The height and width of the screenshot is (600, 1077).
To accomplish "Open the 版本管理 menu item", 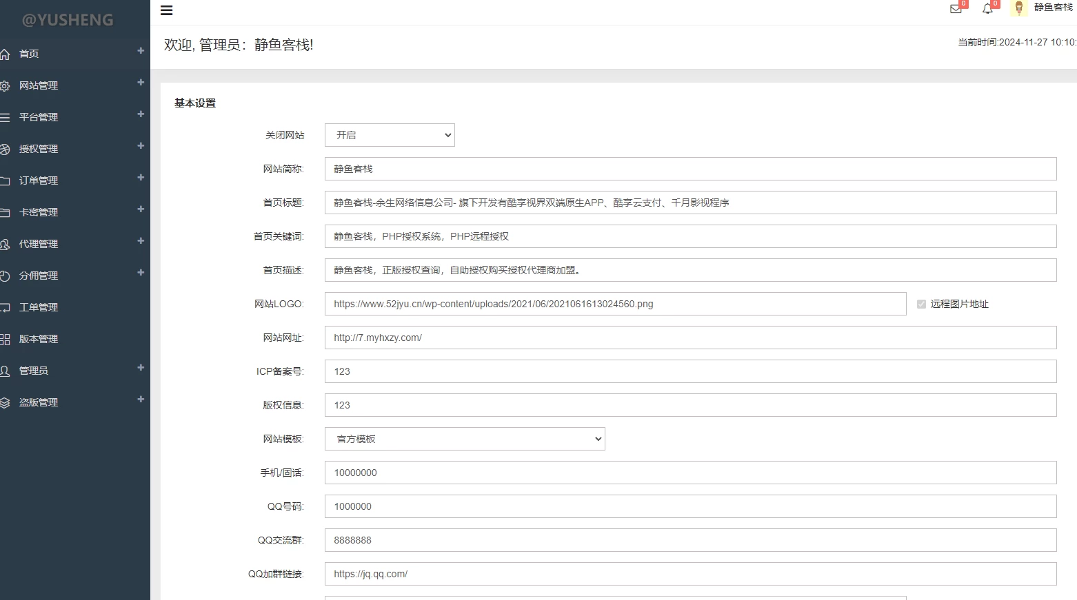I will 39,339.
